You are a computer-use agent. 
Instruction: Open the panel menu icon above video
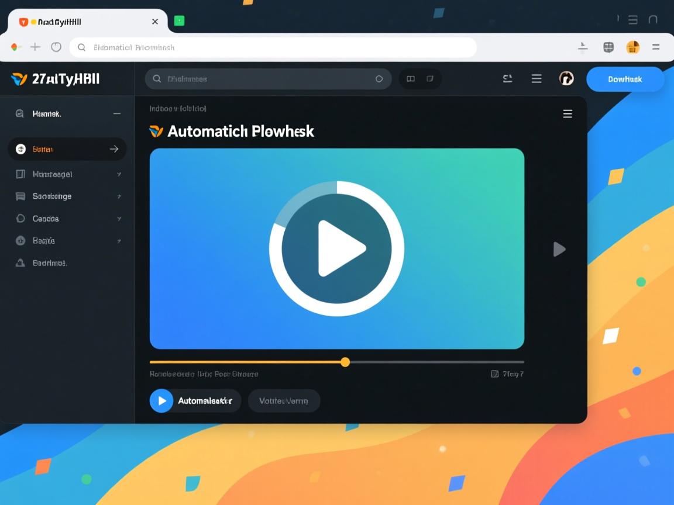[567, 114]
